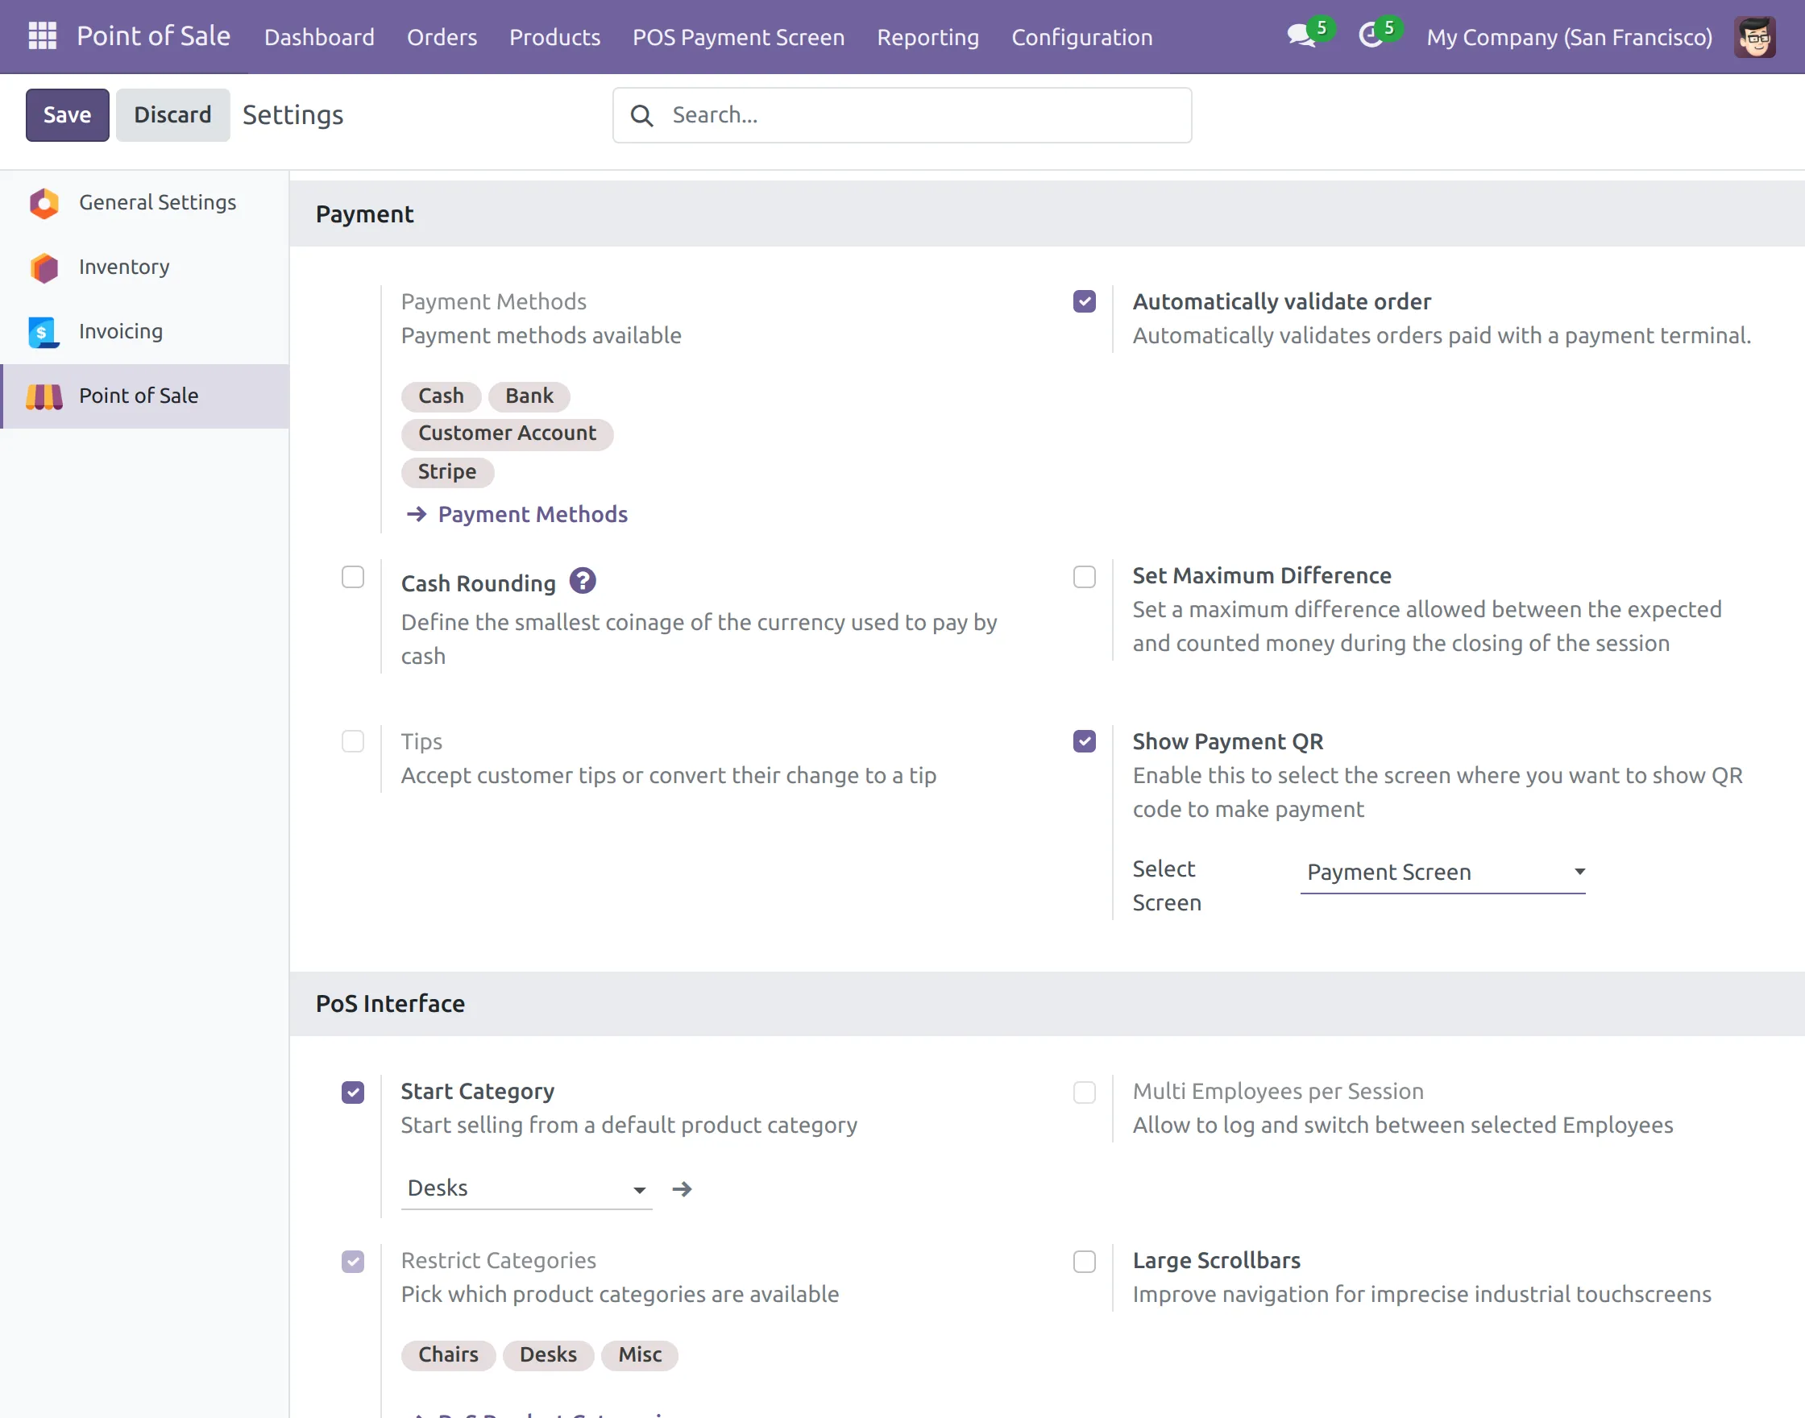1805x1418 pixels.
Task: Open Invoicing section icon in sidebar
Action: 44,332
